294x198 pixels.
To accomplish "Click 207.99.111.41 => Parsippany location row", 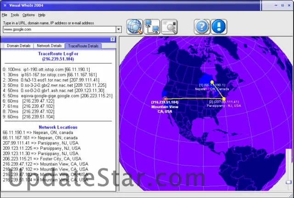I will point(40,143).
